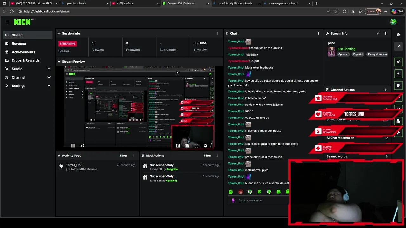406x228 pixels.
Task: Click the green profile avatar at the top right
Action: coord(394,22)
